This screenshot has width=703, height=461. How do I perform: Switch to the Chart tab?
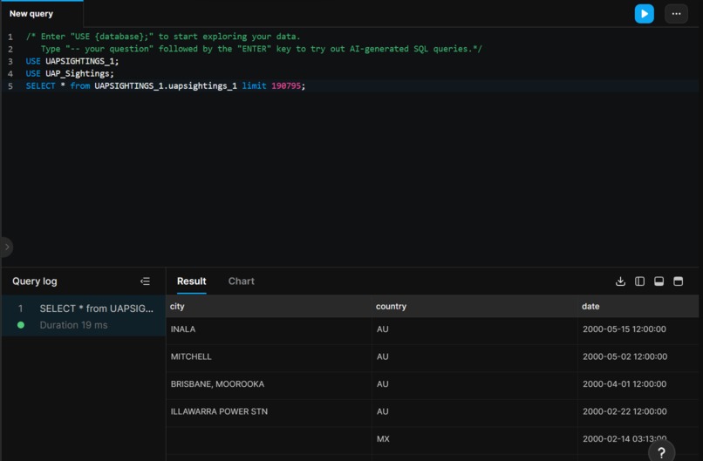242,281
